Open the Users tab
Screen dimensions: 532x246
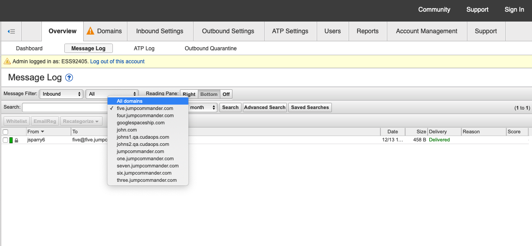332,31
